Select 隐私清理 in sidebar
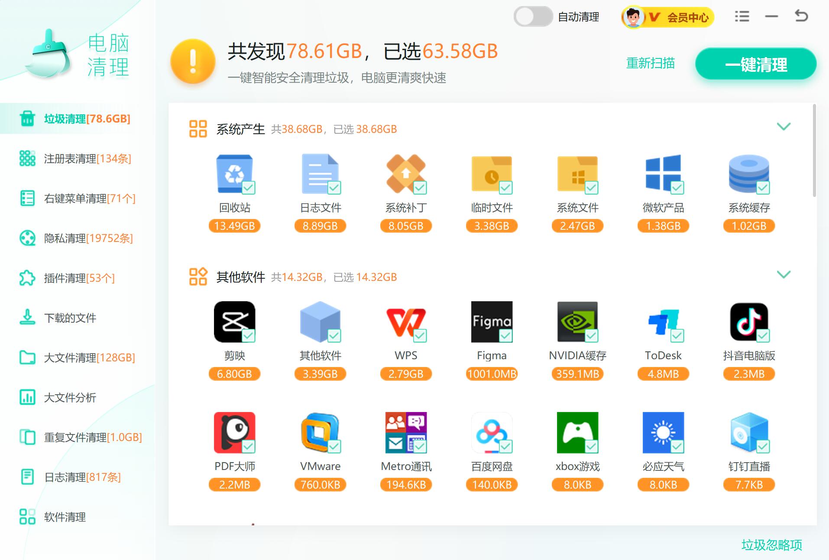Image resolution: width=829 pixels, height=560 pixels. 78,238
